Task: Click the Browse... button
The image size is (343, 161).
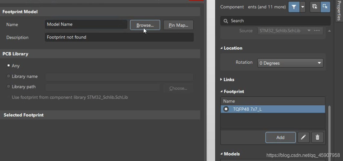Action: pyautogui.click(x=145, y=25)
